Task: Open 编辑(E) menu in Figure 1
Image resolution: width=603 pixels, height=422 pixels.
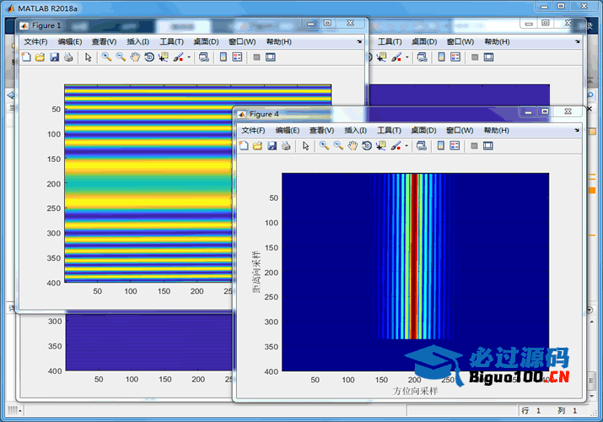Action: 70,41
